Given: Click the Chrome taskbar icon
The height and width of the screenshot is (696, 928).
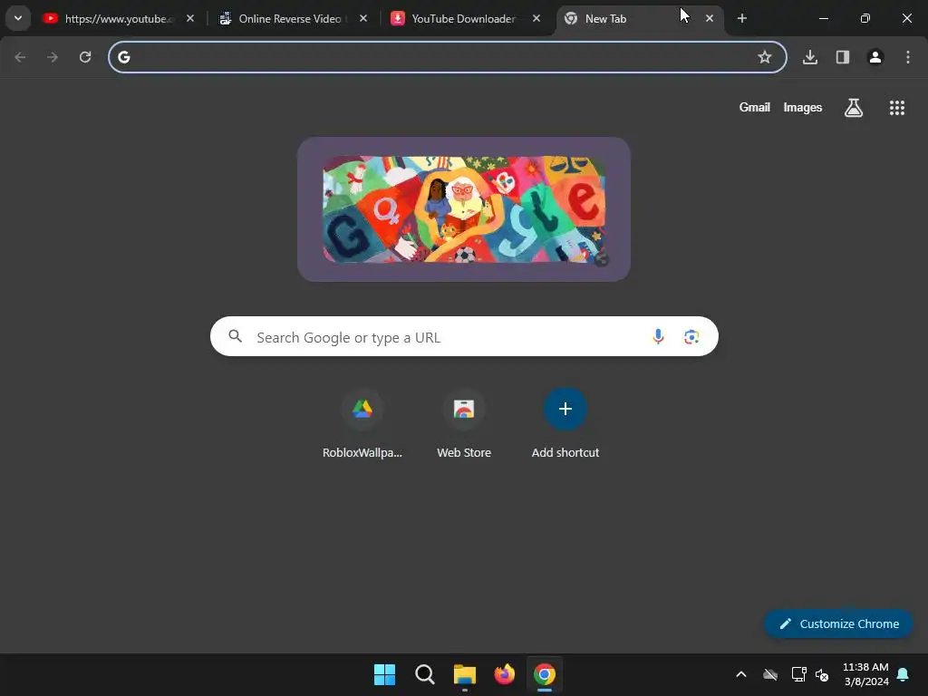Looking at the screenshot, I should [x=545, y=674].
